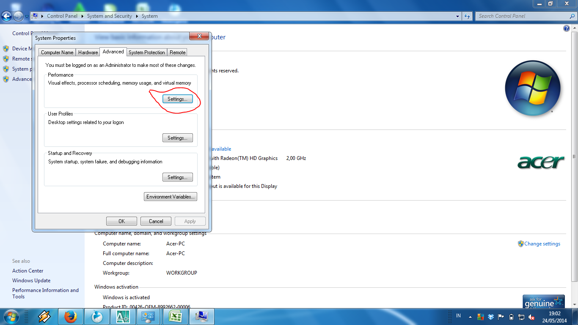Screen dimensions: 578x325
Task: Click the AVG antivirus tray icon
Action: (x=480, y=317)
